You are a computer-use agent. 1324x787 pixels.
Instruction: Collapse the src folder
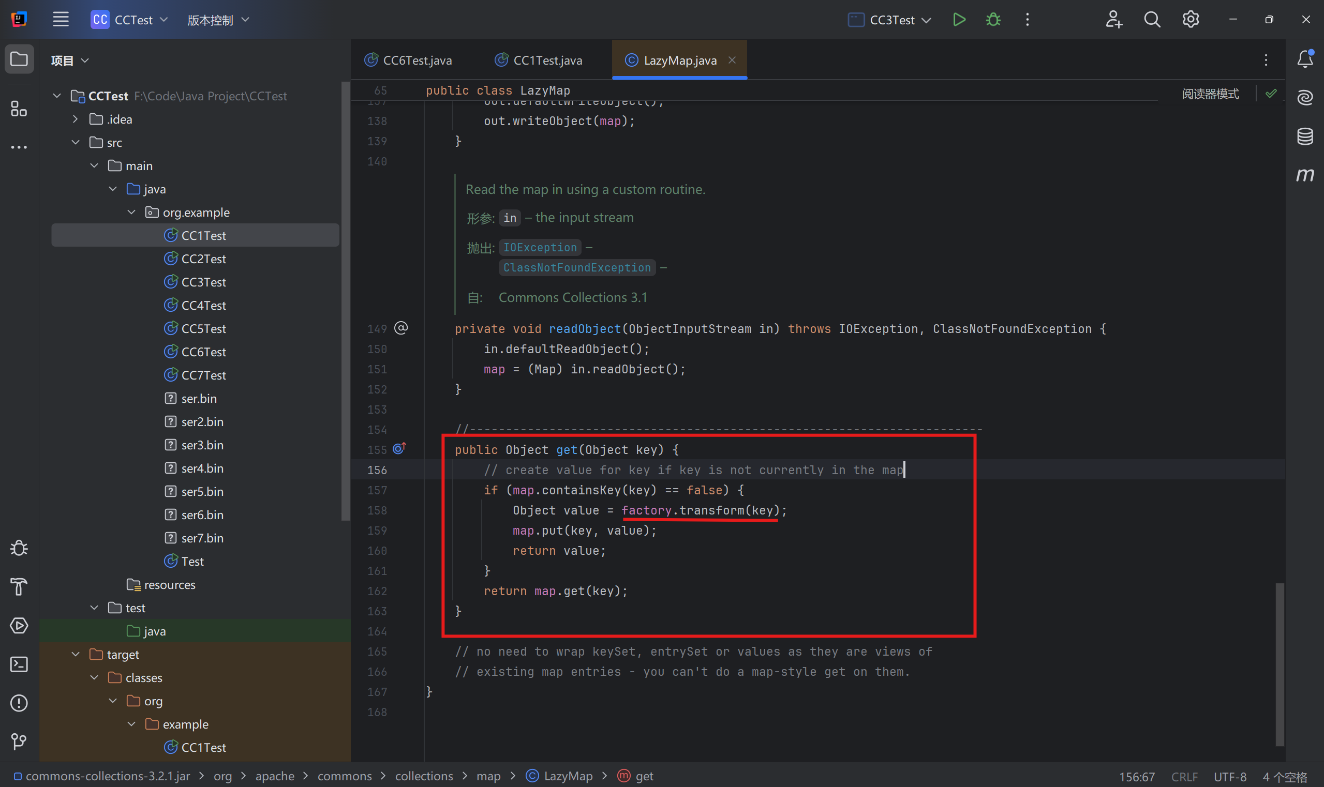click(x=76, y=142)
